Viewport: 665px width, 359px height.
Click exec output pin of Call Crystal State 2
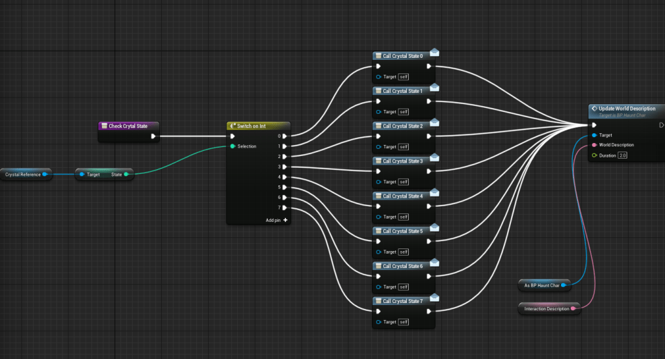tap(428, 136)
